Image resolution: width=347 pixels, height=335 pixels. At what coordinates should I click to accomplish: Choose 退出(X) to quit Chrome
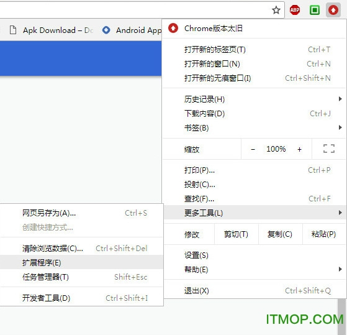click(x=255, y=290)
